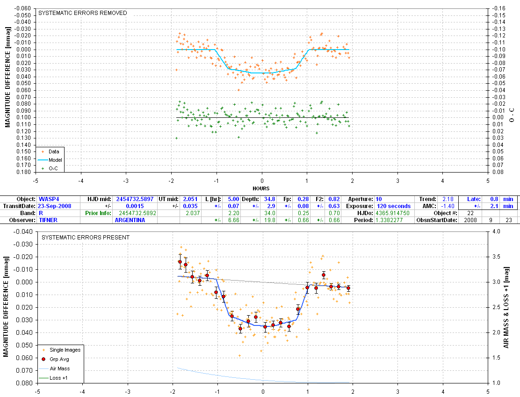The image size is (520, 397).
Task: Click the prior info value 2454732.5892
Action: coord(137,213)
